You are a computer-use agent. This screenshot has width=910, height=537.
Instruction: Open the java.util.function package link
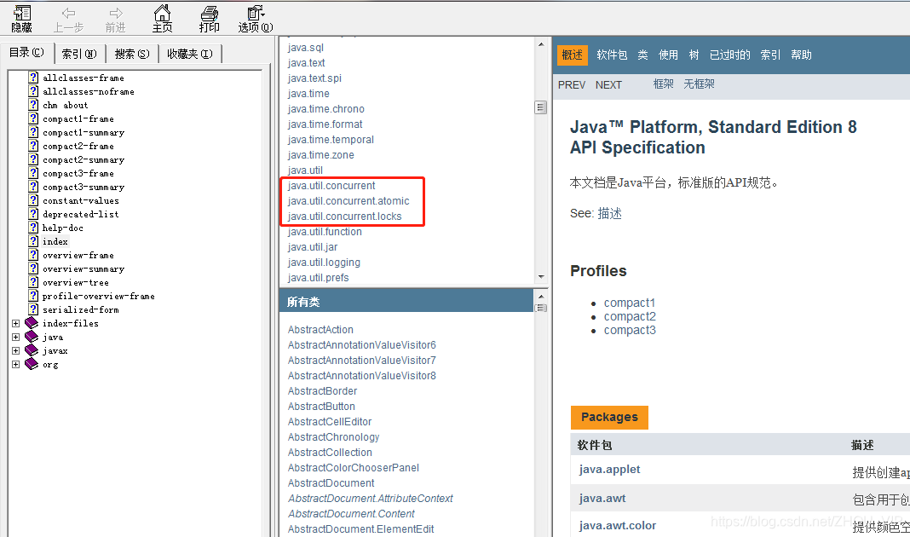click(x=325, y=232)
